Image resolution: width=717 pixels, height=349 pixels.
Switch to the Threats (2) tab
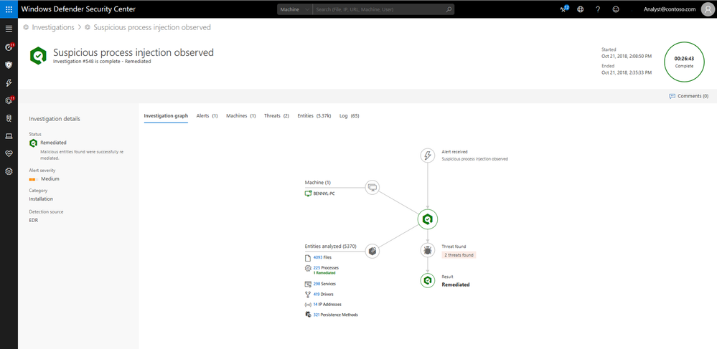[276, 115]
